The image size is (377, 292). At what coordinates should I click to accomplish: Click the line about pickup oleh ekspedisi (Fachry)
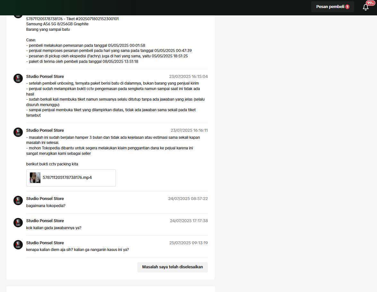[107, 56]
